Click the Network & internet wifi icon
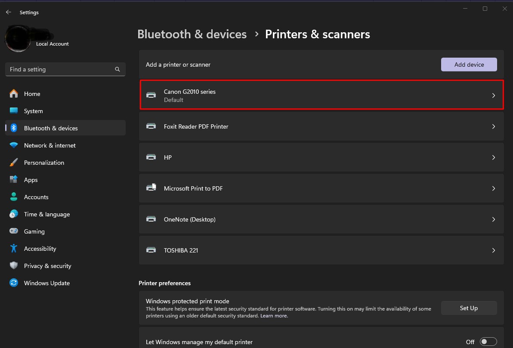This screenshot has width=513, height=348. [14, 145]
